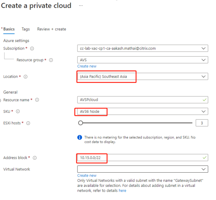Click info icon beside Resource name
Image resolution: width=216 pixels, height=200 pixels.
[x=37, y=100]
